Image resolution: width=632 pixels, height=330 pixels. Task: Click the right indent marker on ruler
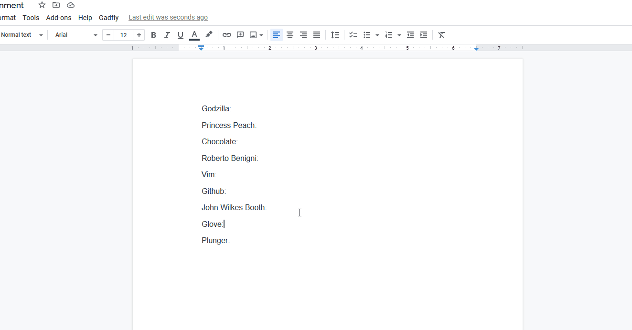point(476,49)
